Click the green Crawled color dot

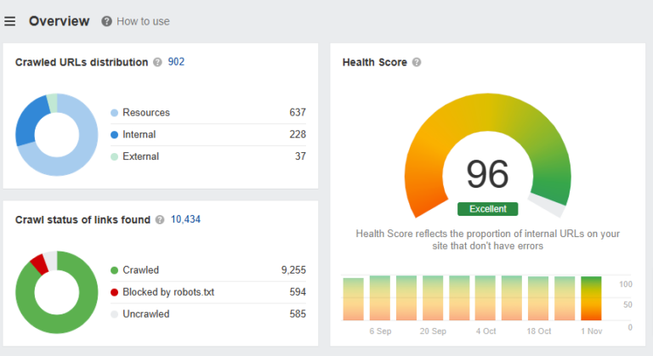(x=115, y=271)
